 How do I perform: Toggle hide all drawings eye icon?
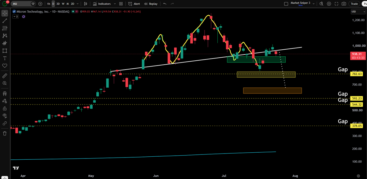[x=5, y=116]
